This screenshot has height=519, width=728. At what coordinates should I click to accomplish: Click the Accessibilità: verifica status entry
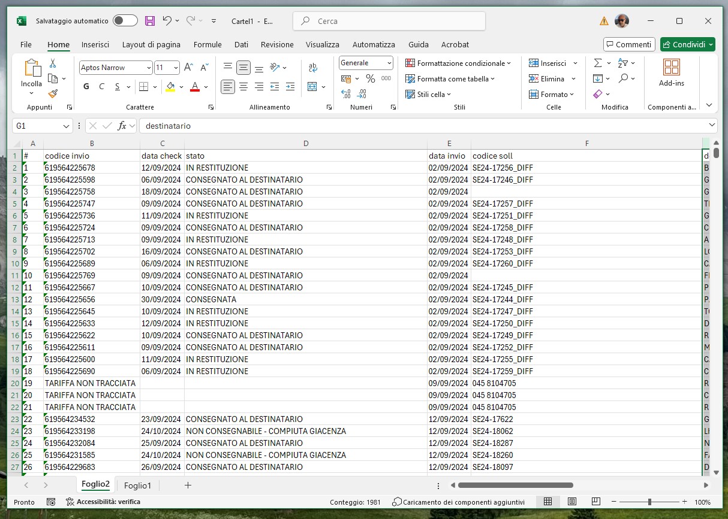(103, 502)
